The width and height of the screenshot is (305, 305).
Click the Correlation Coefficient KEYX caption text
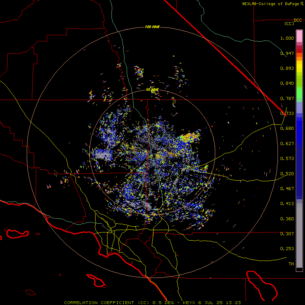152,303
